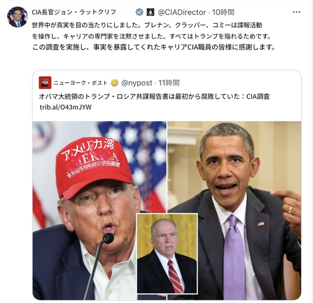313x303 pixels.
Task: Open the trib.al/O43mJYW article link
Action: tap(65, 107)
